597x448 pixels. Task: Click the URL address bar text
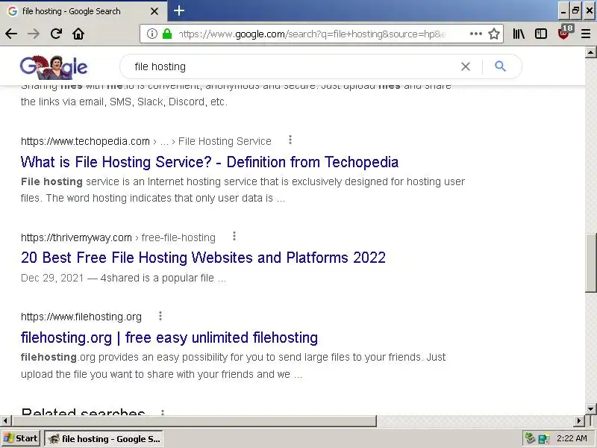click(x=312, y=34)
